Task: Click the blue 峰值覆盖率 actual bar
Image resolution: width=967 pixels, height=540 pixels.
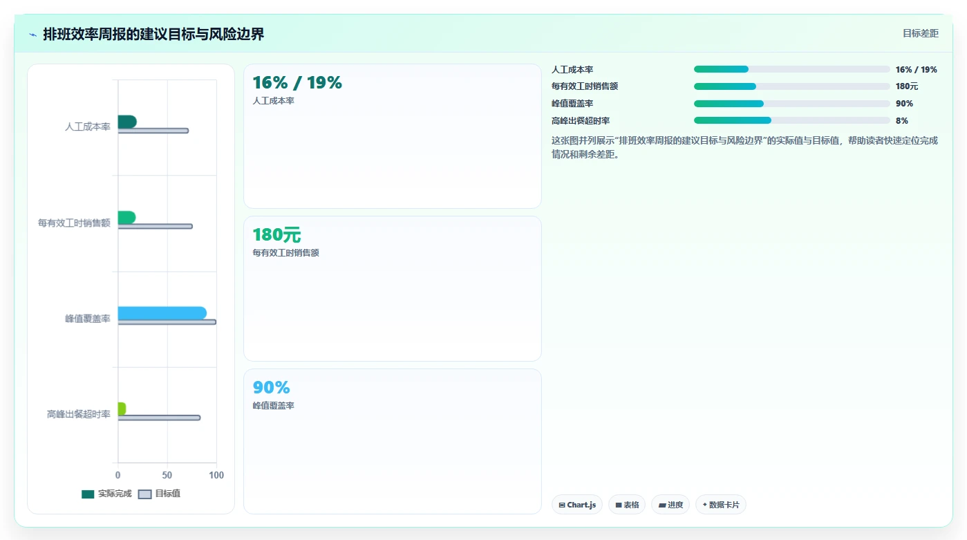Action: [x=162, y=313]
